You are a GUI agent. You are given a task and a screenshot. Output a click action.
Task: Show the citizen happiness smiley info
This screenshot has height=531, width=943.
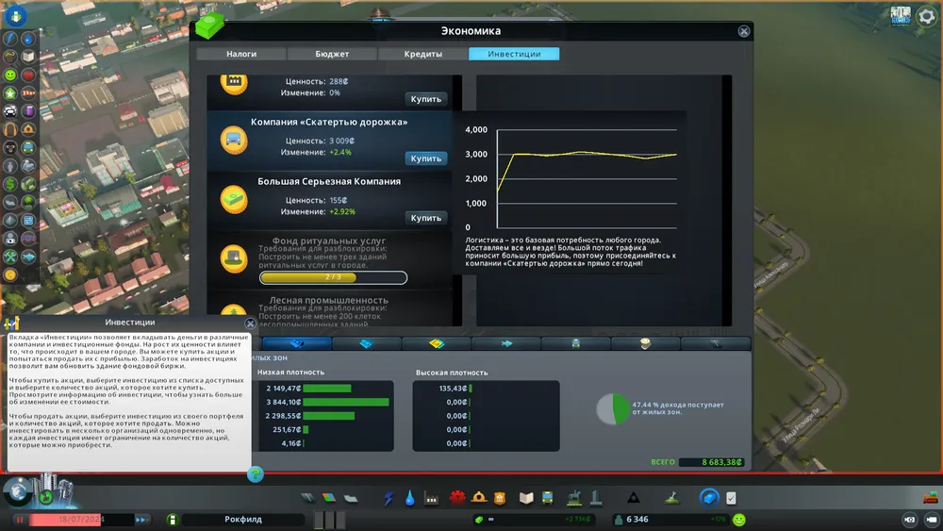click(x=738, y=519)
